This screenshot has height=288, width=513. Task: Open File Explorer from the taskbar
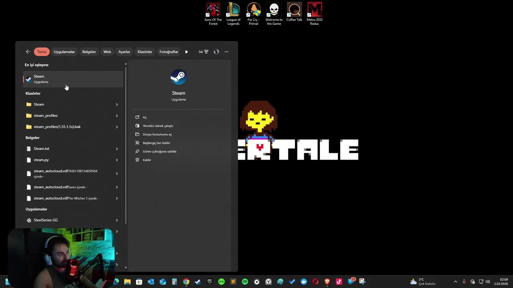(127, 282)
